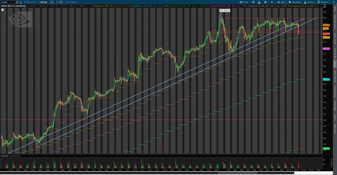
Task: Open the Patterns menu
Action: click(x=323, y=2)
